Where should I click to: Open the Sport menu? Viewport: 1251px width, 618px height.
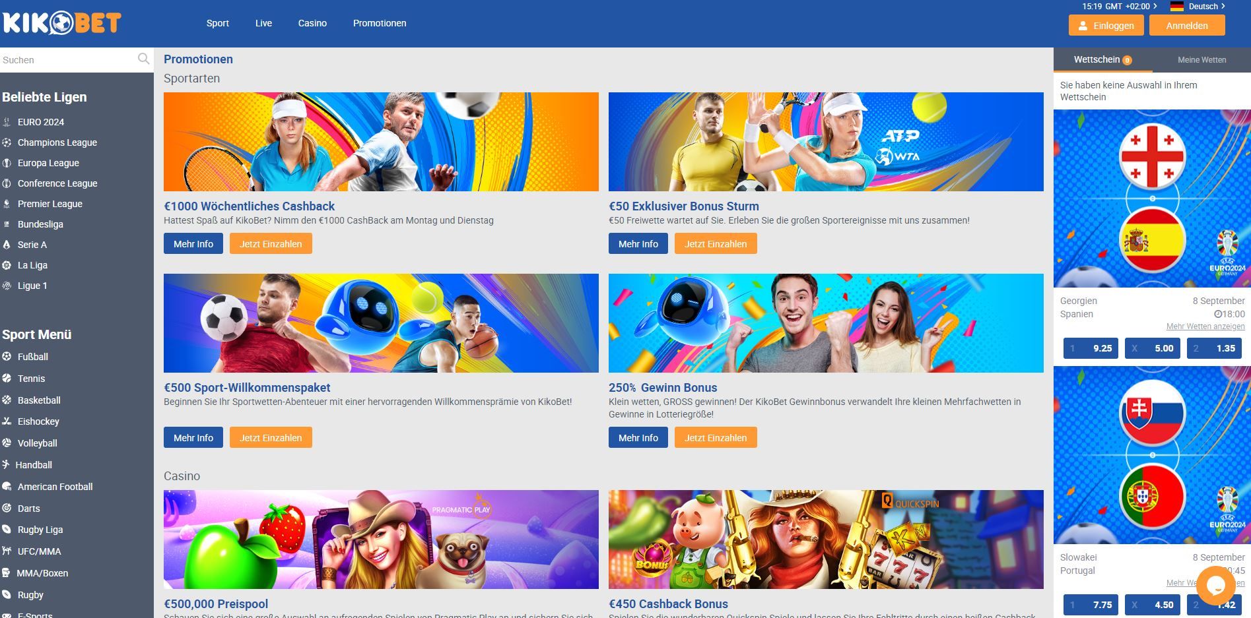tap(217, 23)
